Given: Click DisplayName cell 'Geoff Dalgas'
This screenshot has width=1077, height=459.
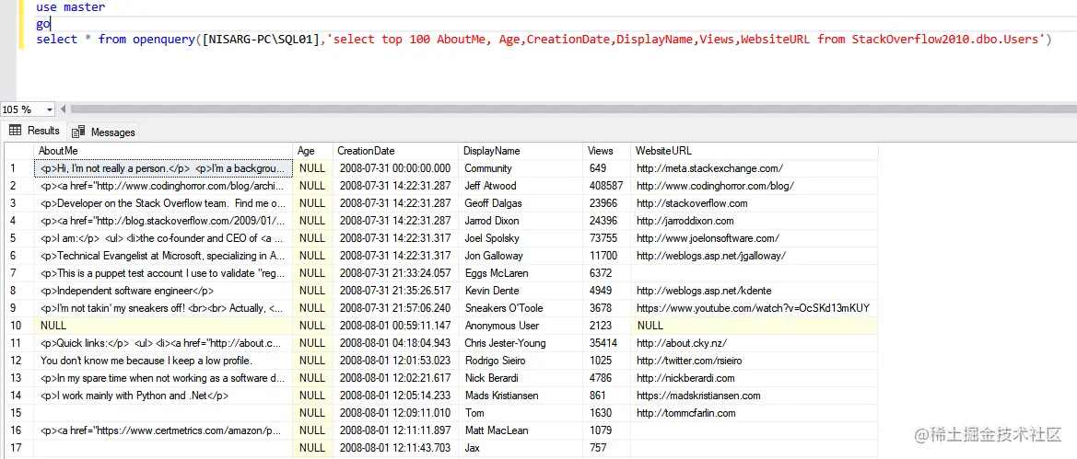Looking at the screenshot, I should tap(521, 203).
